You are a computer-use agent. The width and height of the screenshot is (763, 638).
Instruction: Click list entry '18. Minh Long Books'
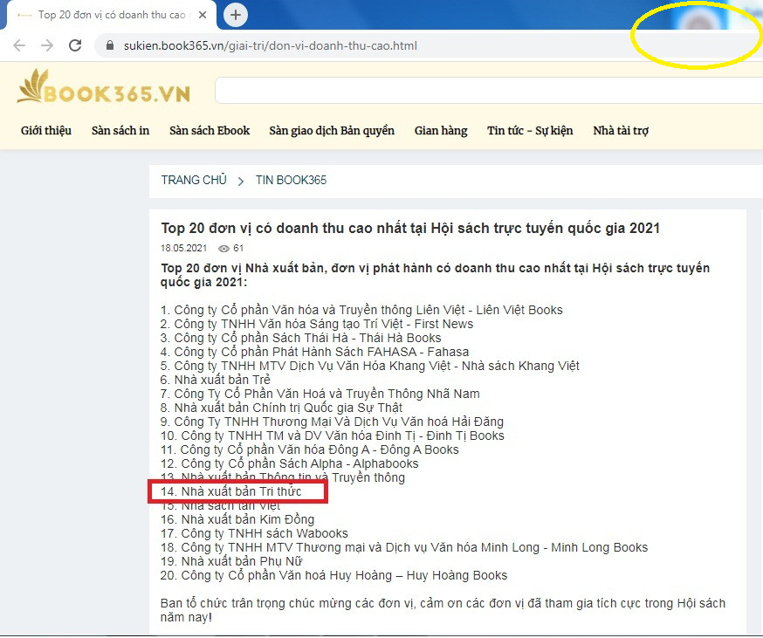tap(404, 547)
